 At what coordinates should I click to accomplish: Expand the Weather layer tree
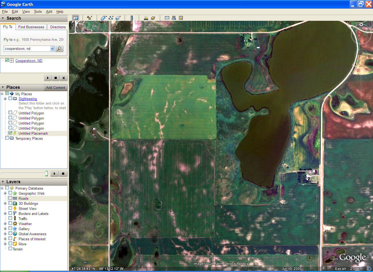[x=5, y=224]
